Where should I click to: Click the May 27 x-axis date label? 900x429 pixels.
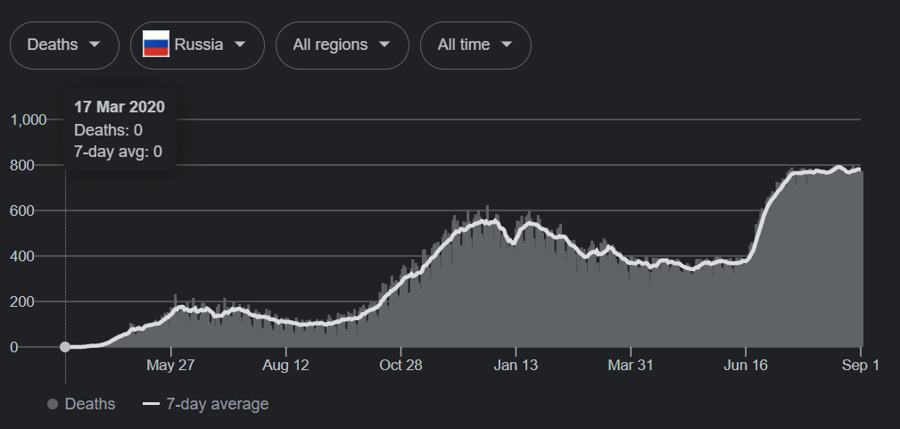point(170,365)
